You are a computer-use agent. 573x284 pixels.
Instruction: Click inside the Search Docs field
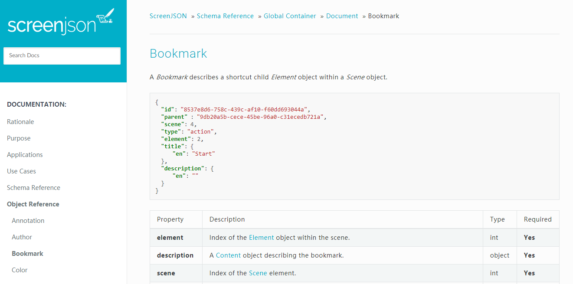[62, 55]
